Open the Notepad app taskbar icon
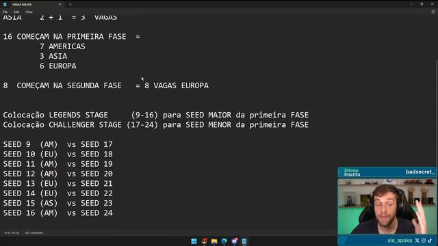This screenshot has height=246, width=438. click(244, 241)
